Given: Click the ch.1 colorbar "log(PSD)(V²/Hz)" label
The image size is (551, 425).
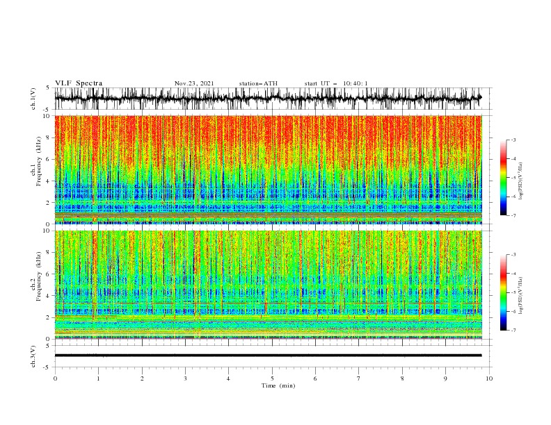Looking at the screenshot, I should (x=520, y=181).
